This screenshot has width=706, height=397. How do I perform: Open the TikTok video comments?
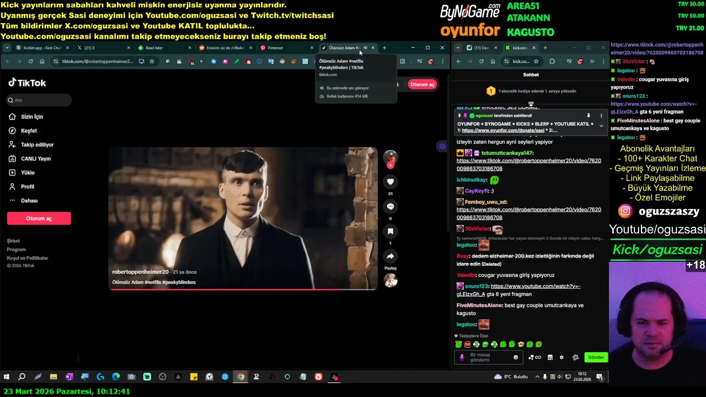[390, 206]
